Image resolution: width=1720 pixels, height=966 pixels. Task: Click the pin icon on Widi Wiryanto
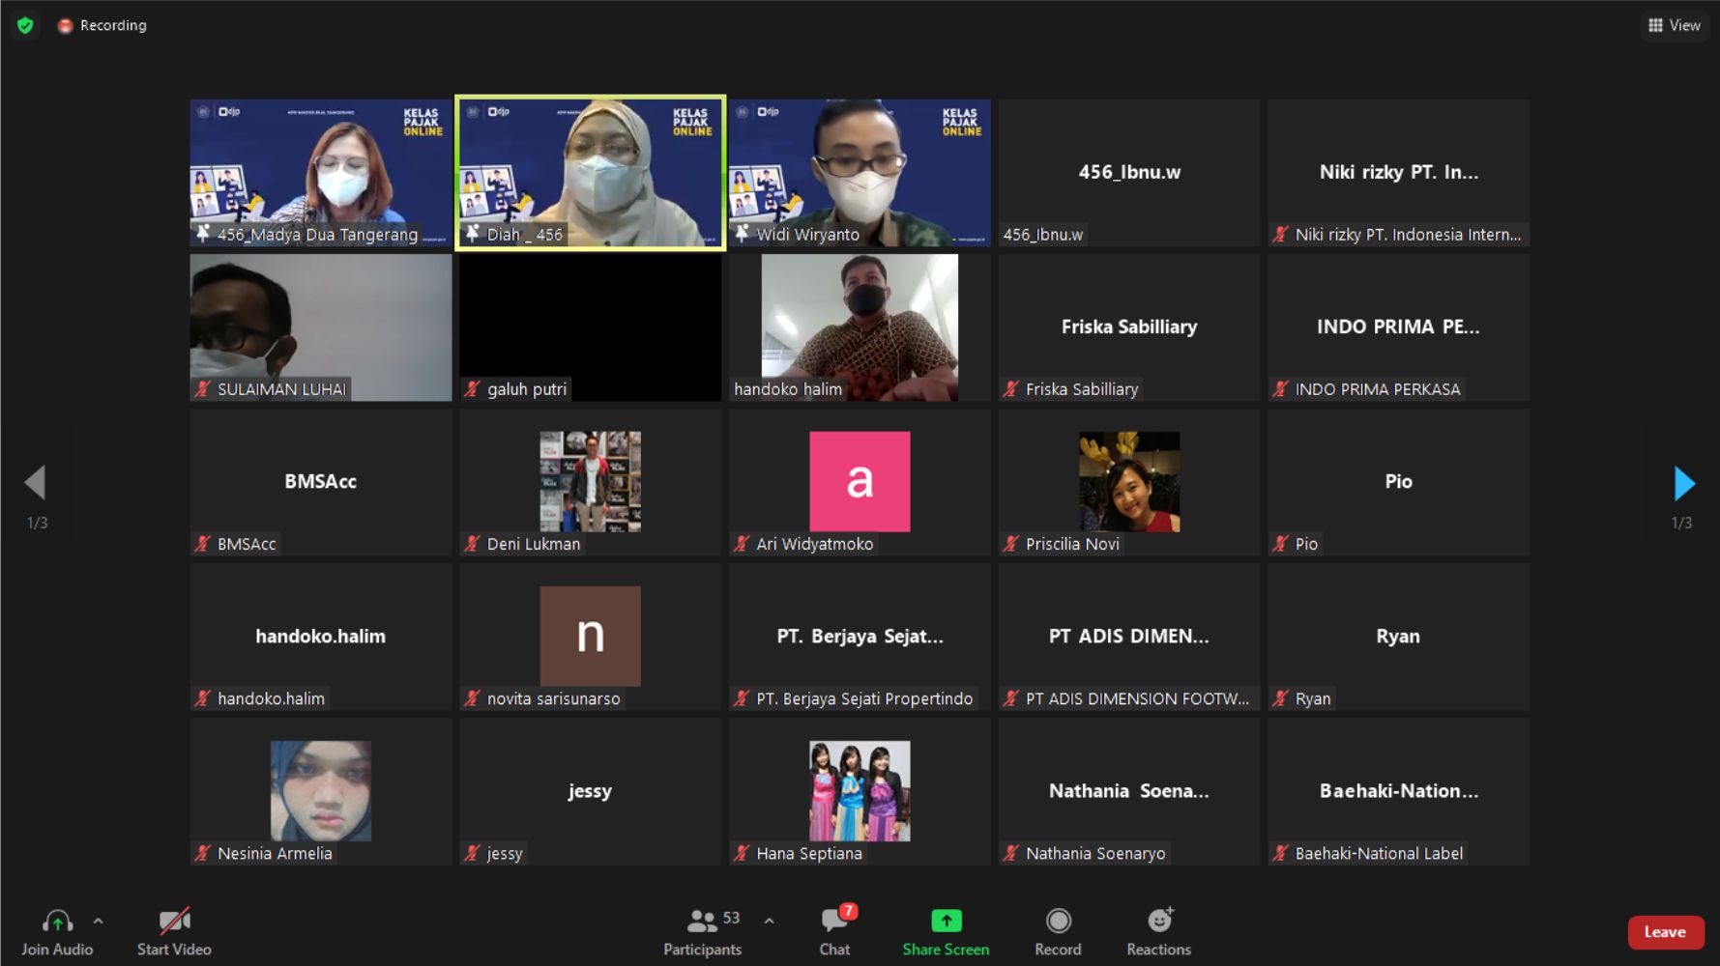742,234
